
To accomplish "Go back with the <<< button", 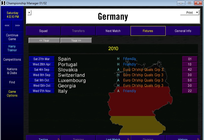I will [x=7, y=25].
